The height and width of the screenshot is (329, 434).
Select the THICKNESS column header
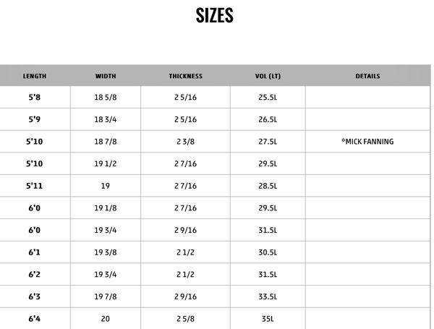point(186,76)
